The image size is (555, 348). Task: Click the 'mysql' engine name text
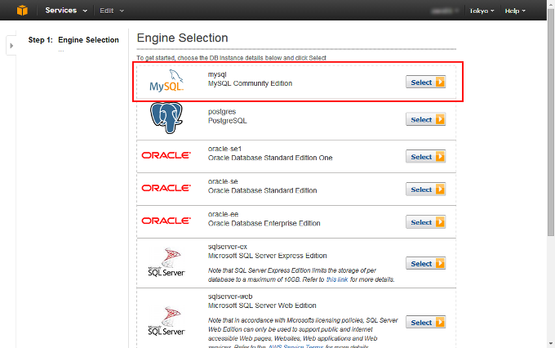click(x=217, y=74)
